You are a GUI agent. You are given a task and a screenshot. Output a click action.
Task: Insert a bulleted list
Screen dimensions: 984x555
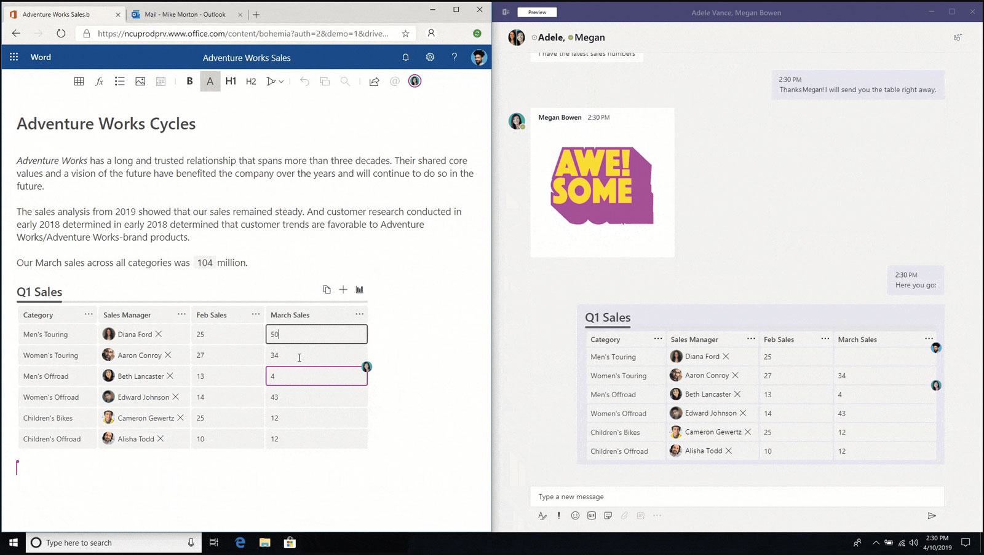click(x=119, y=81)
